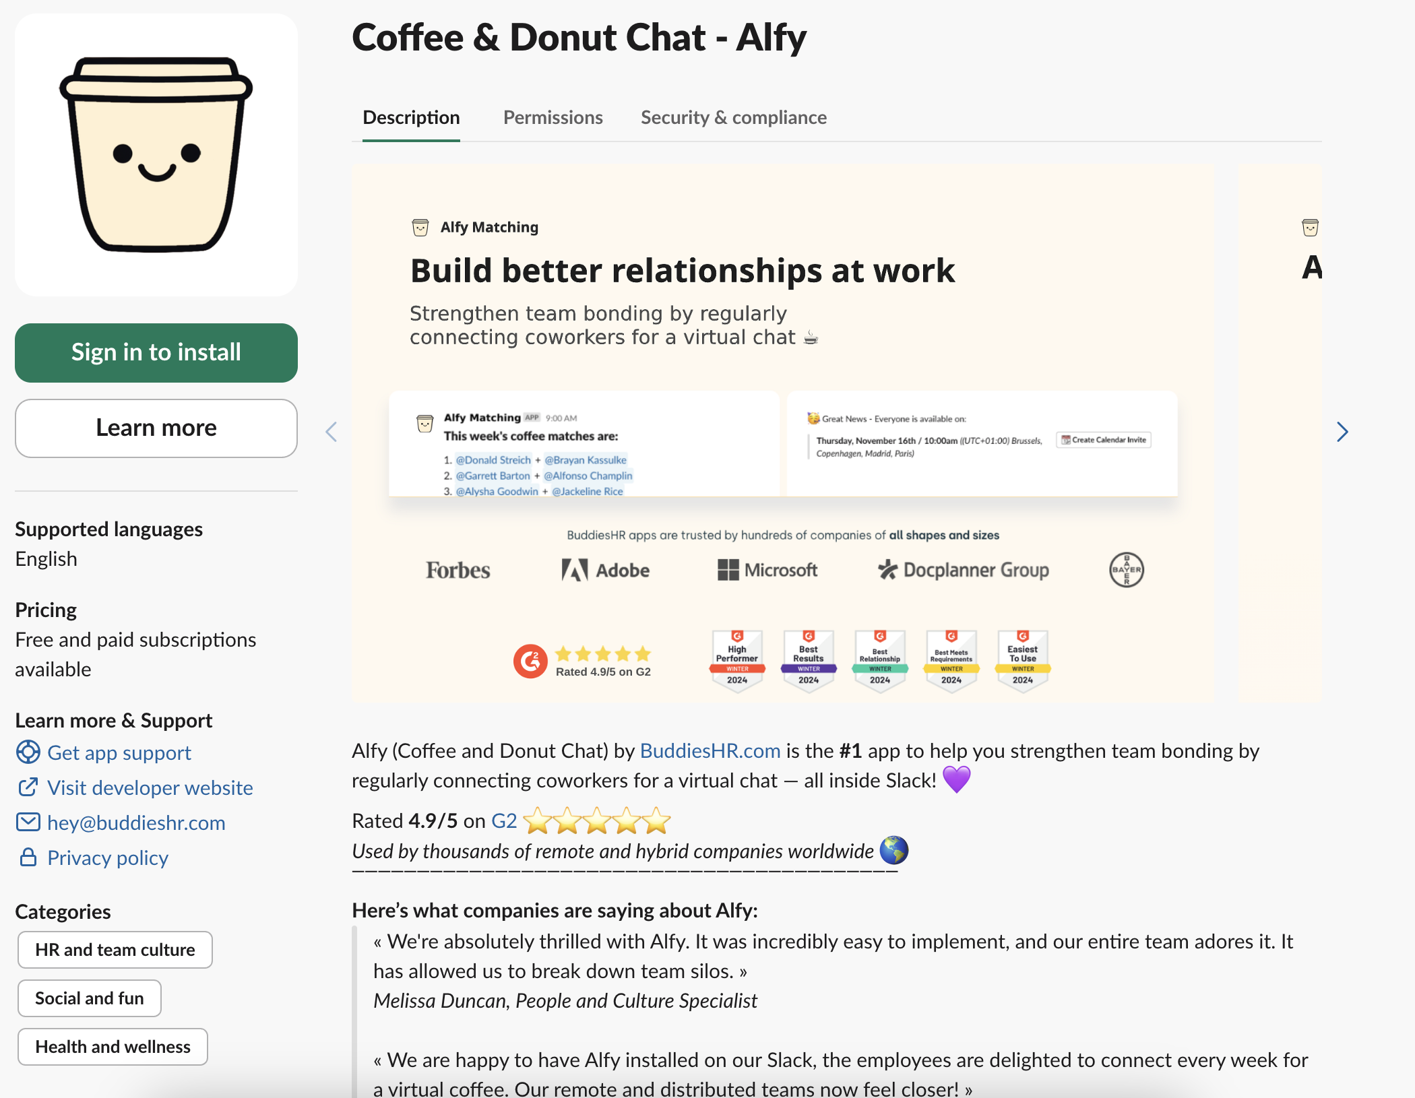
Task: Click the Learn more button
Action: point(156,428)
